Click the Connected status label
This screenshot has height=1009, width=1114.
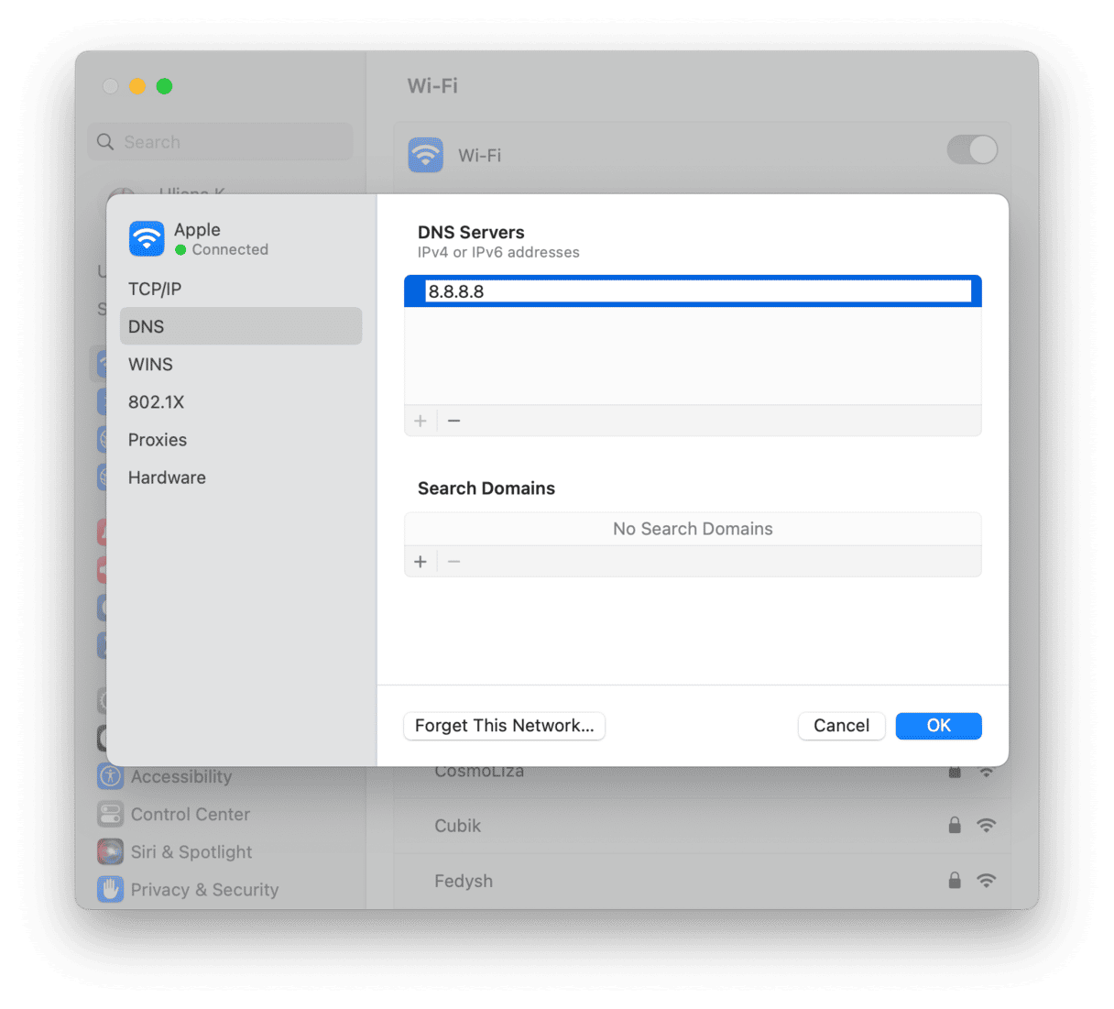click(230, 249)
